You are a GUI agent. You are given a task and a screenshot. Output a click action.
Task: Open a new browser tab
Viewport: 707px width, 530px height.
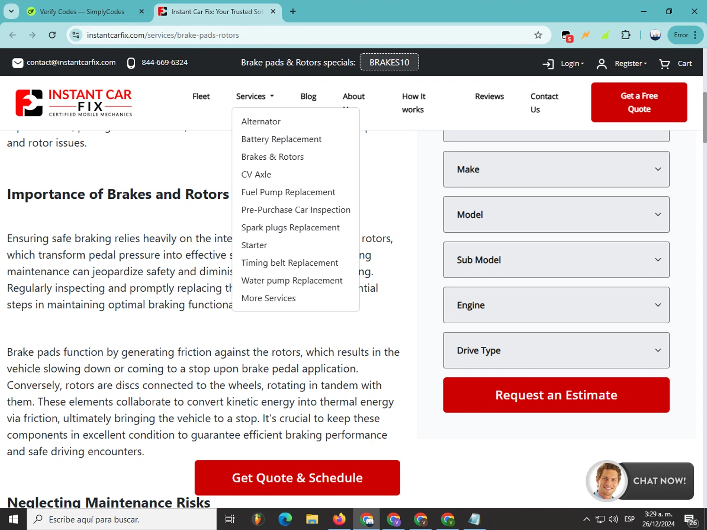coord(293,11)
